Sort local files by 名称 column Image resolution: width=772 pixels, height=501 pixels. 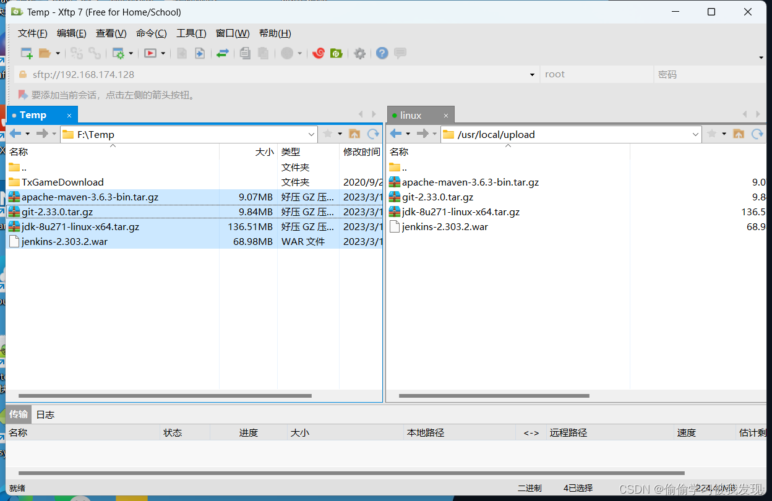pos(113,152)
